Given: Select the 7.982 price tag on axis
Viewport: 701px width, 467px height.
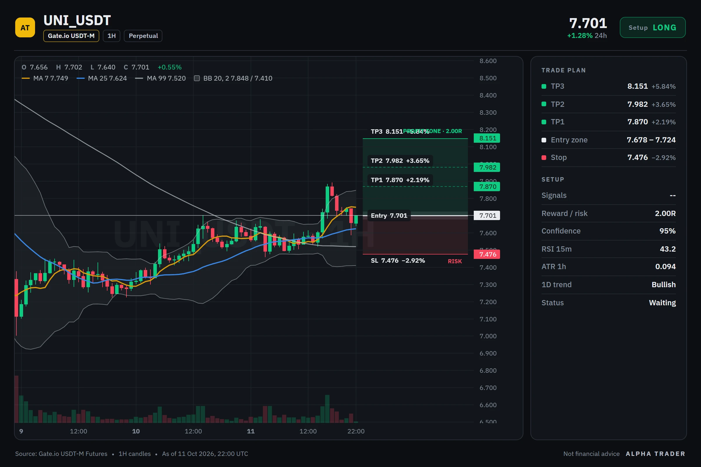Looking at the screenshot, I should [x=487, y=167].
